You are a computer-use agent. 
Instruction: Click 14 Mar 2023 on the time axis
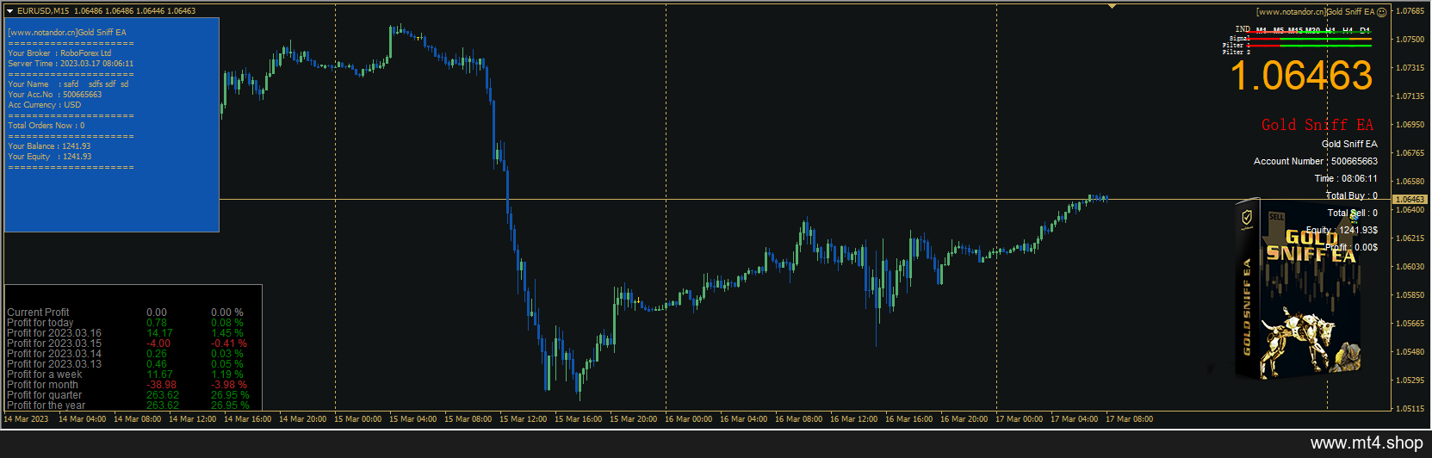[x=26, y=419]
